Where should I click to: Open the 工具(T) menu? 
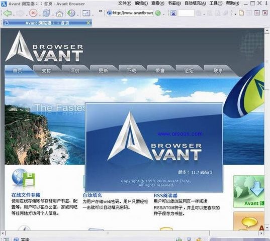[x=216, y=4]
